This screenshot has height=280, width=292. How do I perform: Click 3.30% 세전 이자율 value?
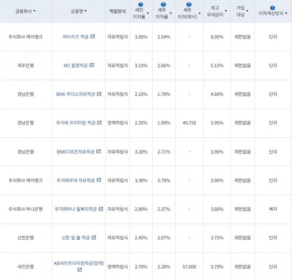(x=141, y=181)
